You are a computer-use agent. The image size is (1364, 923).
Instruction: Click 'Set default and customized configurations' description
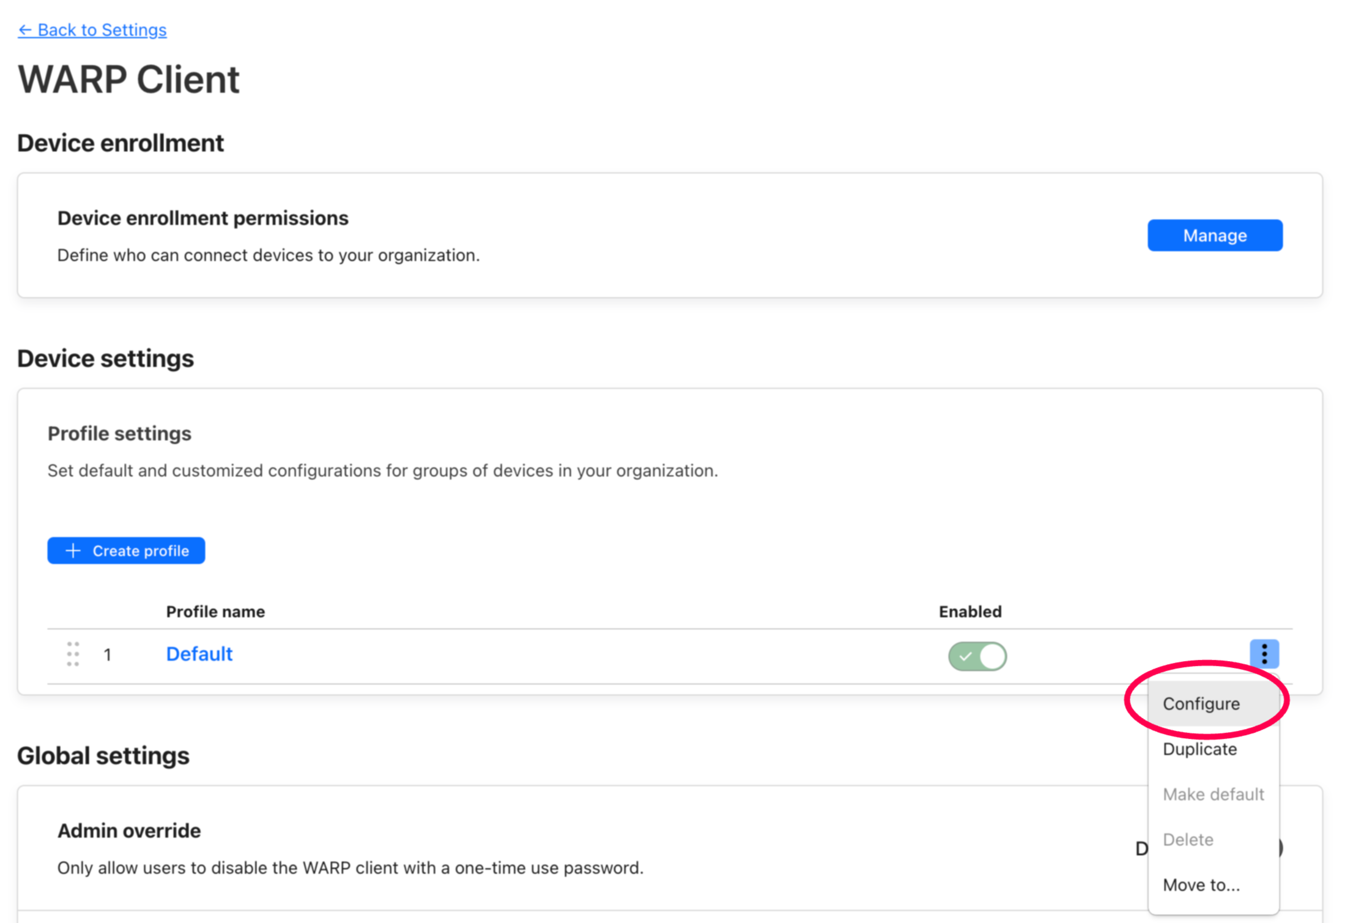pyautogui.click(x=383, y=471)
